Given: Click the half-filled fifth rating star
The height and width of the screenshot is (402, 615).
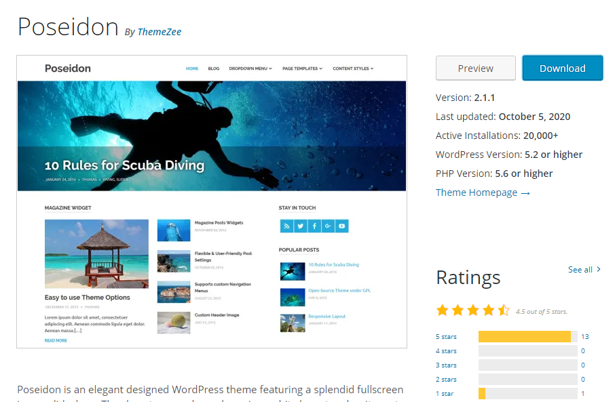Looking at the screenshot, I should click(x=504, y=310).
